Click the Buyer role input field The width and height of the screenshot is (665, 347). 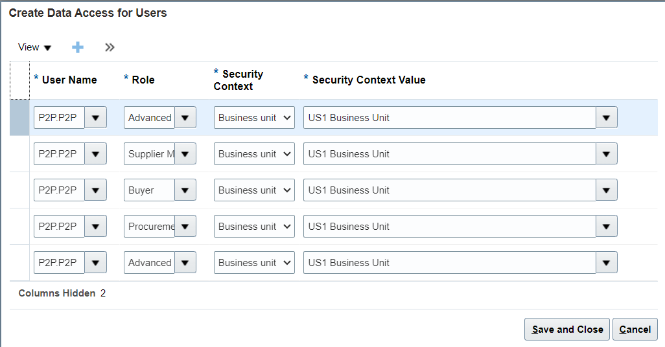tap(149, 190)
